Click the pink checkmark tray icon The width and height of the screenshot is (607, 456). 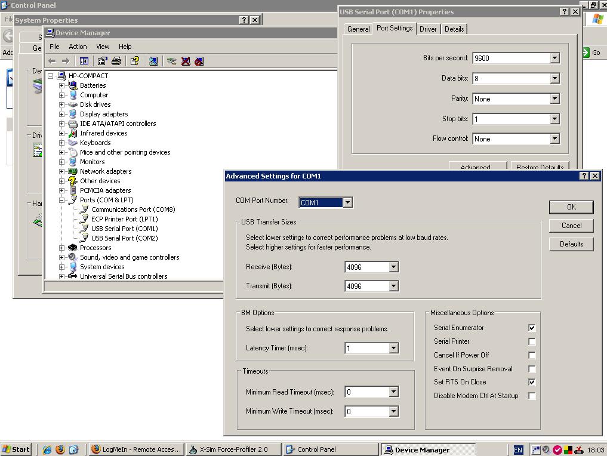557,450
